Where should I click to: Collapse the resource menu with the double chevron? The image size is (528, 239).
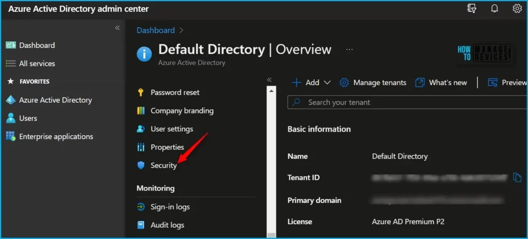(x=269, y=79)
